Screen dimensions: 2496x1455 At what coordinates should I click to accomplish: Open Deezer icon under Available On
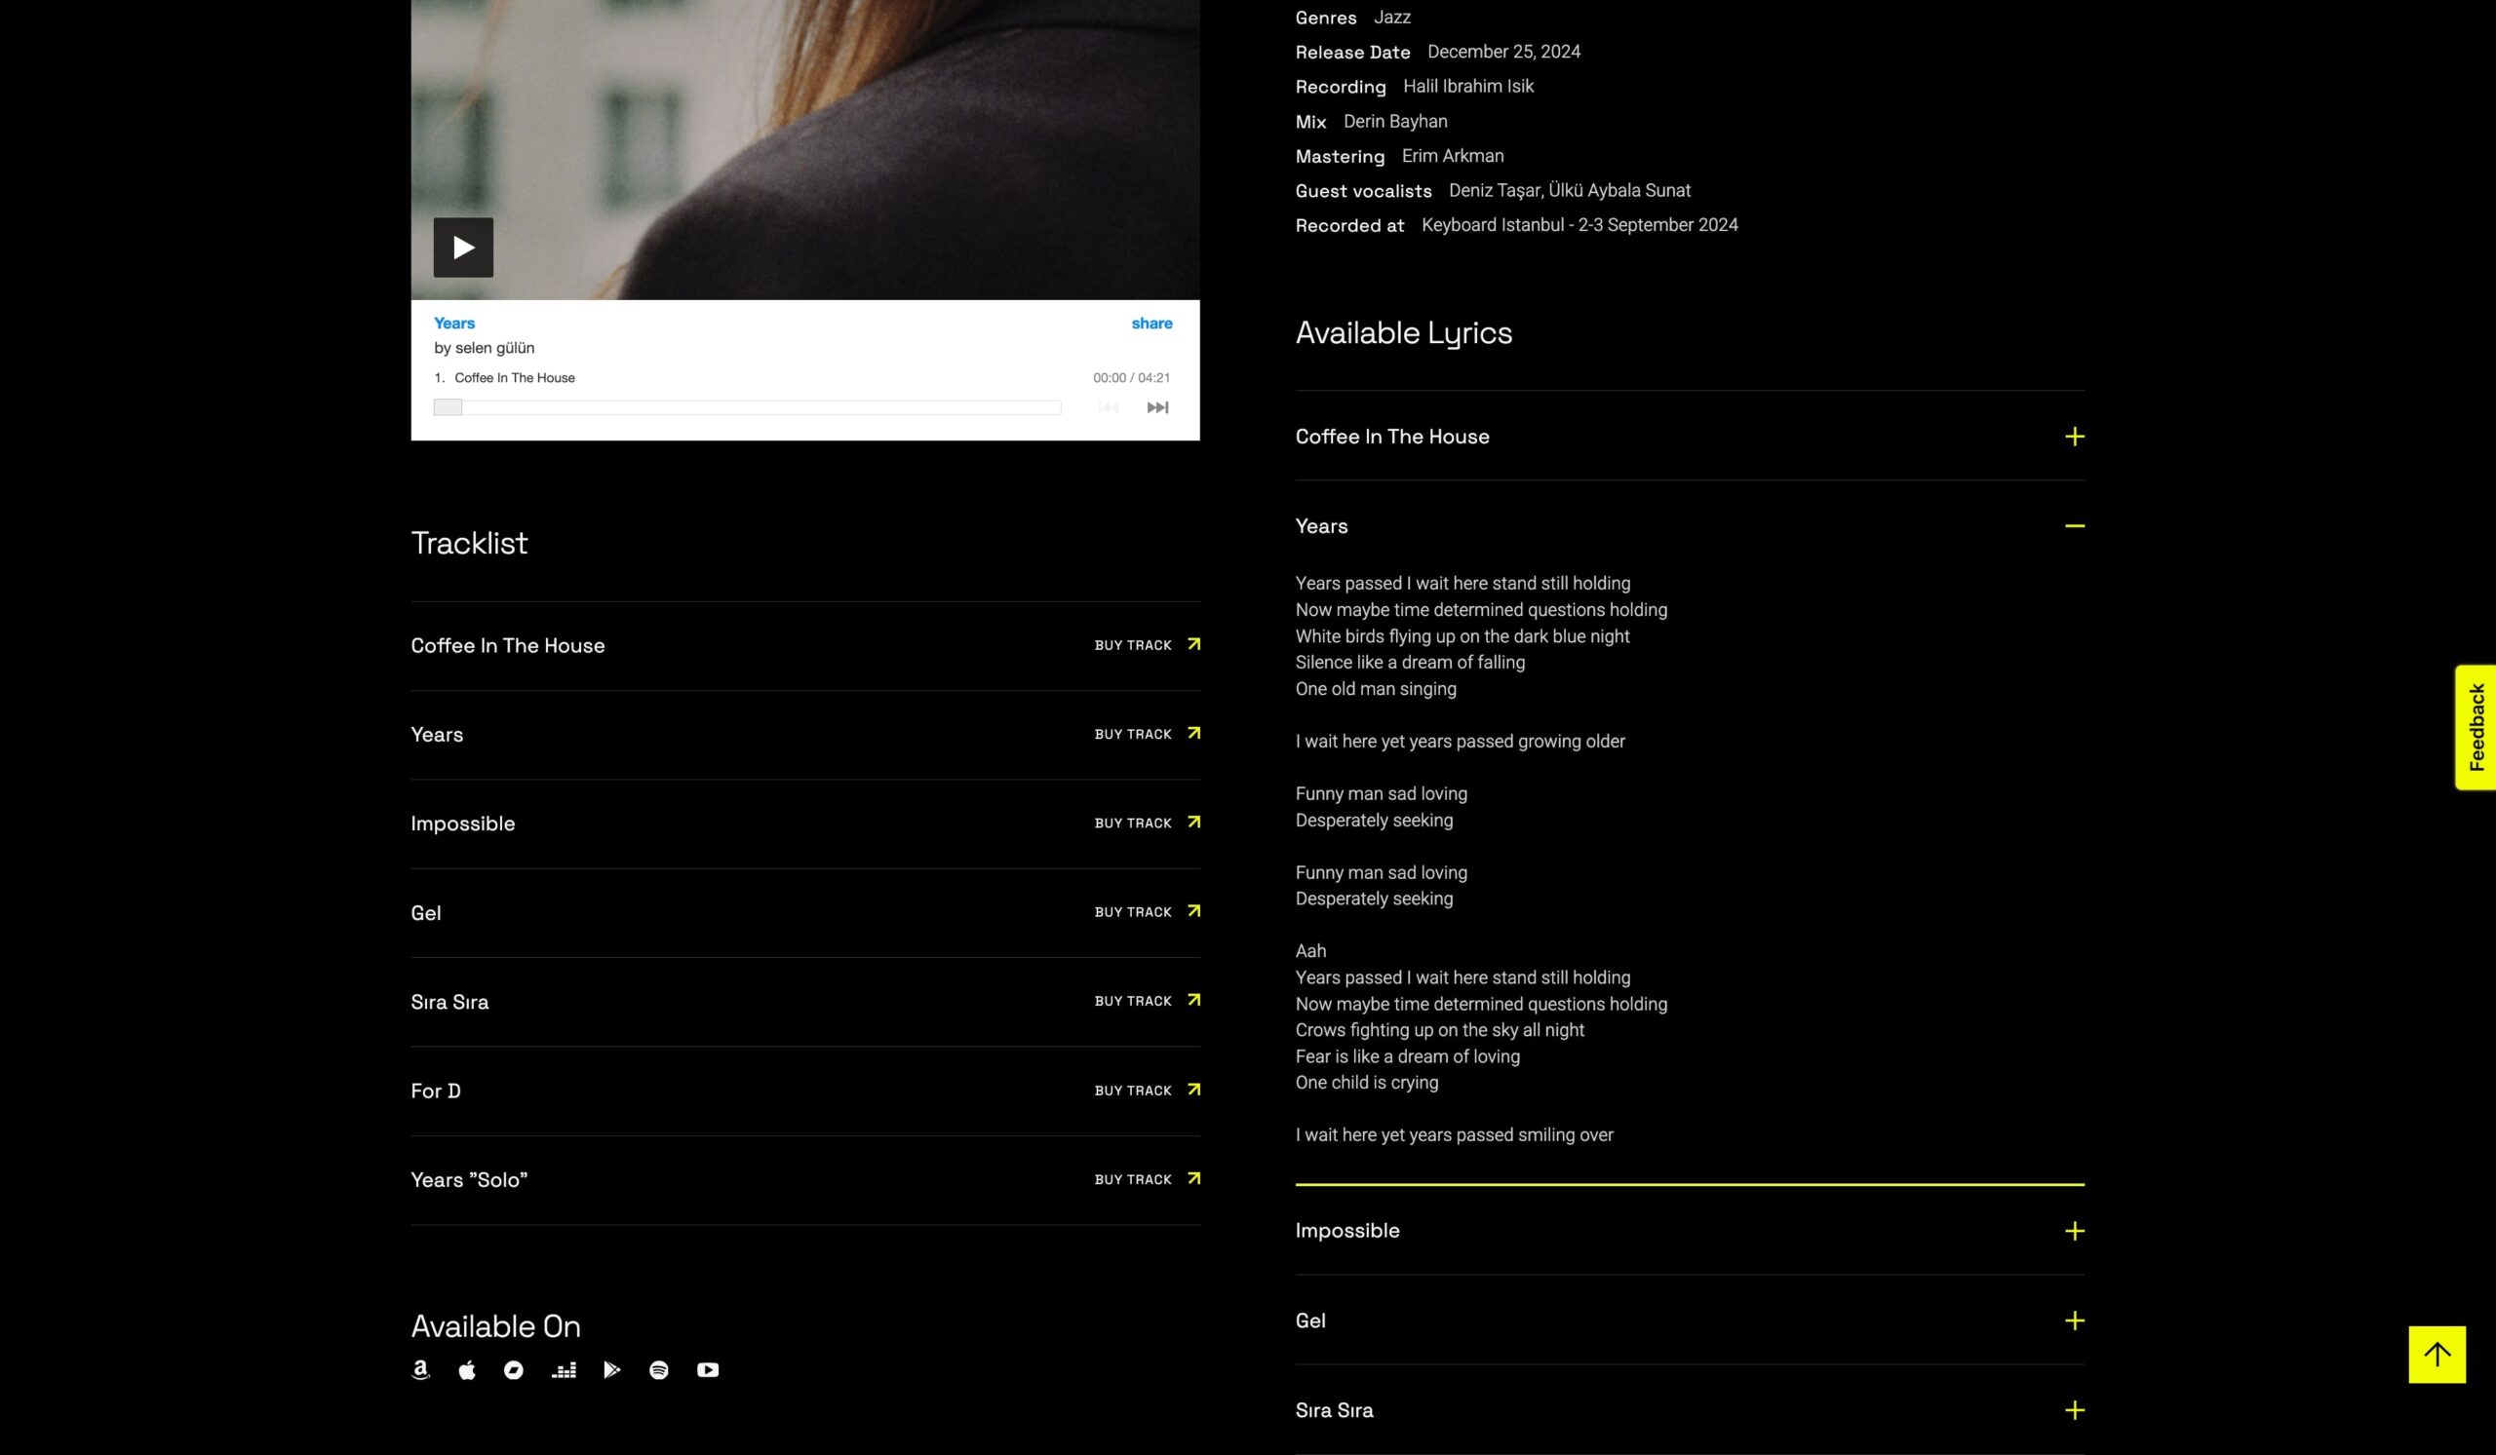564,1370
